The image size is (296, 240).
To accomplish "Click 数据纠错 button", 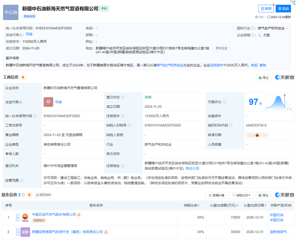I will [x=216, y=195].
